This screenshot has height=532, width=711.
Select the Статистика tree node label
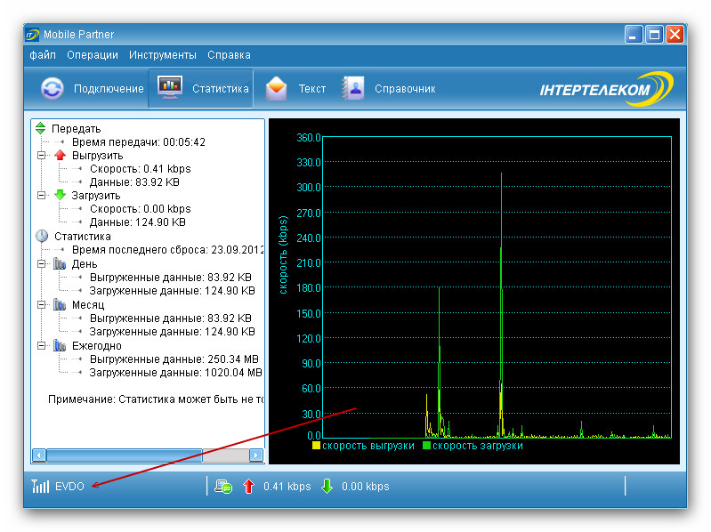pos(83,237)
